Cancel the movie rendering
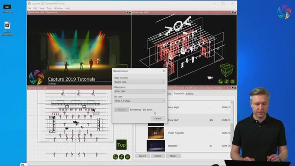The height and width of the screenshot is (166, 295). pyautogui.click(x=158, y=119)
